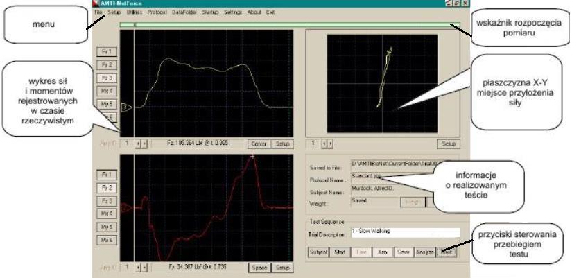572x278 pixels.
Task: Open the Utilities menu
Action: click(134, 12)
